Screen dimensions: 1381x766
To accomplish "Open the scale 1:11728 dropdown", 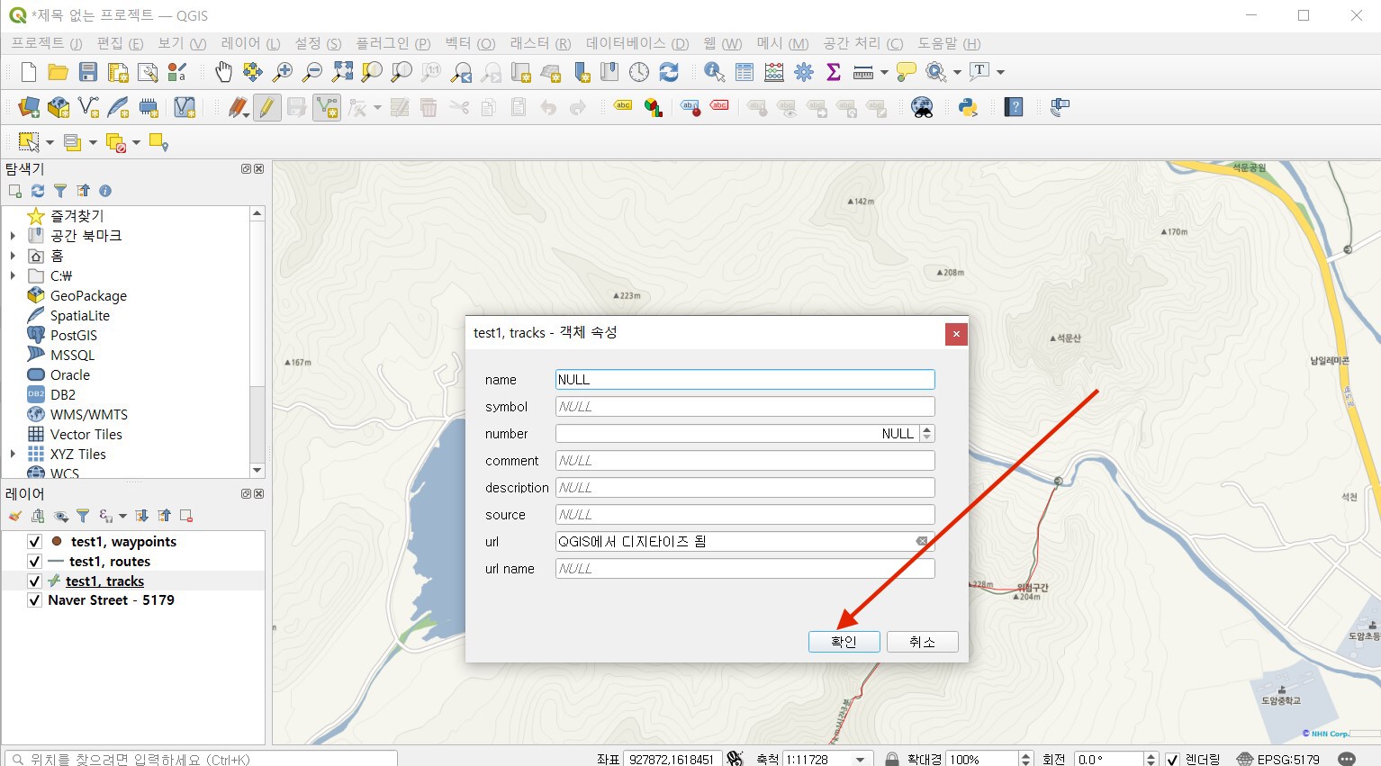I will pyautogui.click(x=861, y=760).
